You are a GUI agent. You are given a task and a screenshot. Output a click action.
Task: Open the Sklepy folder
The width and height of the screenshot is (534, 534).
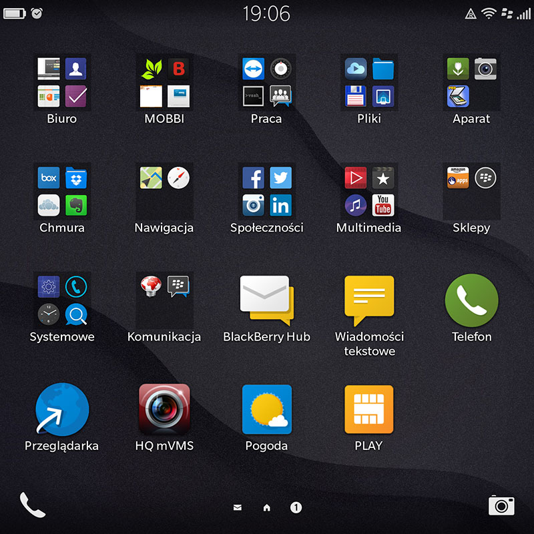472,192
